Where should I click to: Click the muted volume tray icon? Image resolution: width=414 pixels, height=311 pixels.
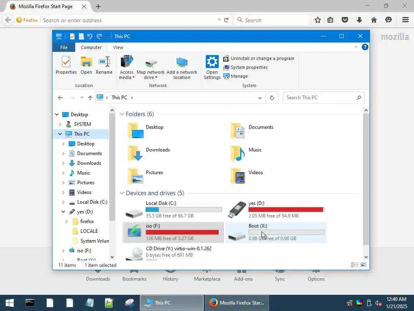378,303
